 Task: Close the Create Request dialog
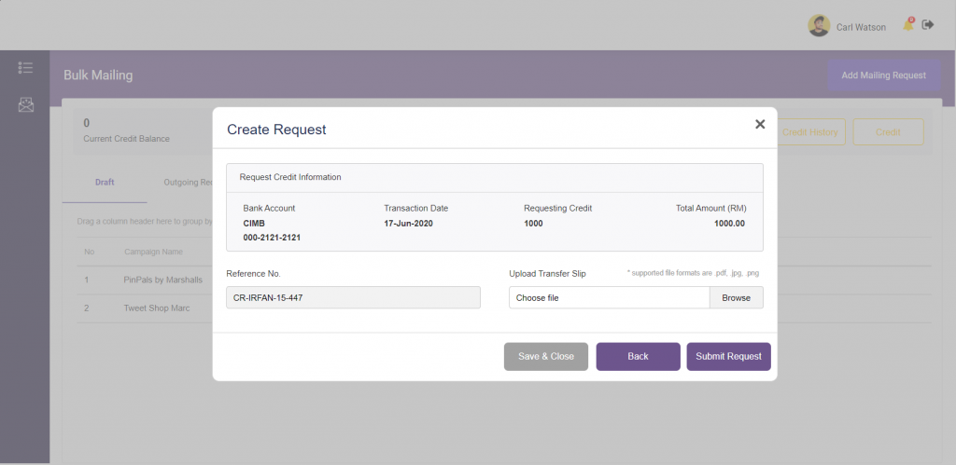click(760, 125)
